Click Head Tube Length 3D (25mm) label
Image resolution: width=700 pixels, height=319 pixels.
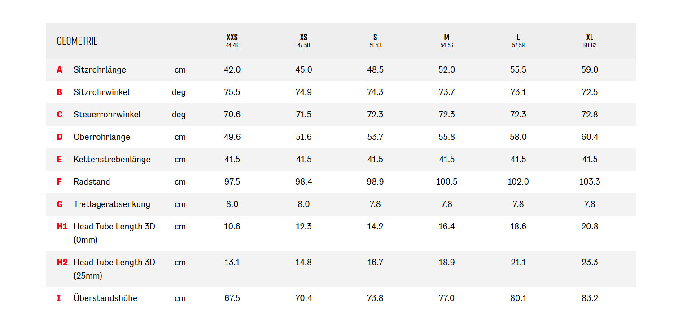click(114, 269)
